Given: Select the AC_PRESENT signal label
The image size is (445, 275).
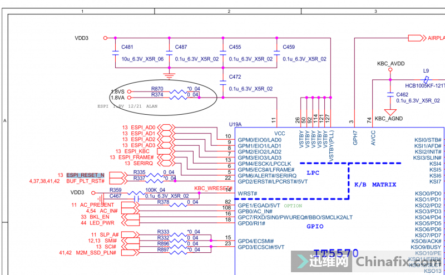Looking at the screenshot, I should (x=97, y=205).
